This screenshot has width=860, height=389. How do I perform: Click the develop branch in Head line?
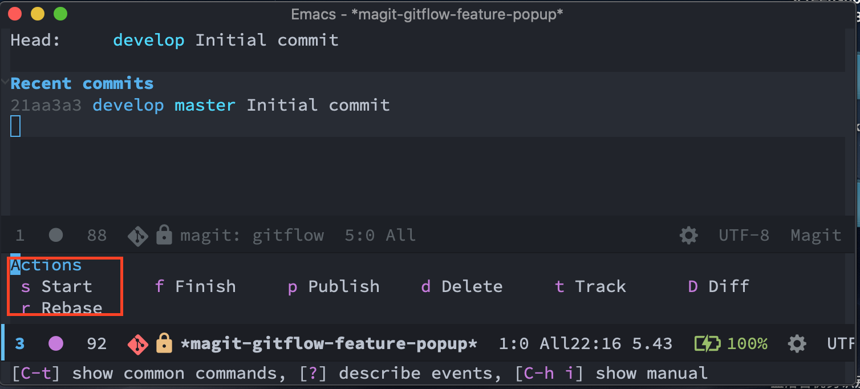point(149,40)
